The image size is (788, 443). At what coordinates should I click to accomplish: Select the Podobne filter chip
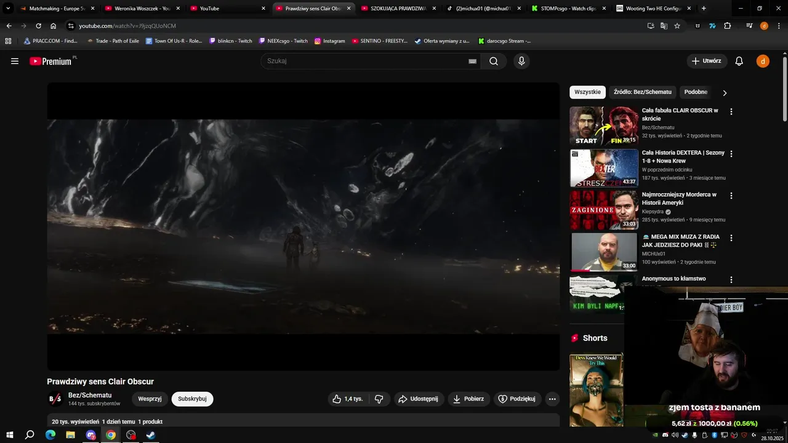(696, 92)
